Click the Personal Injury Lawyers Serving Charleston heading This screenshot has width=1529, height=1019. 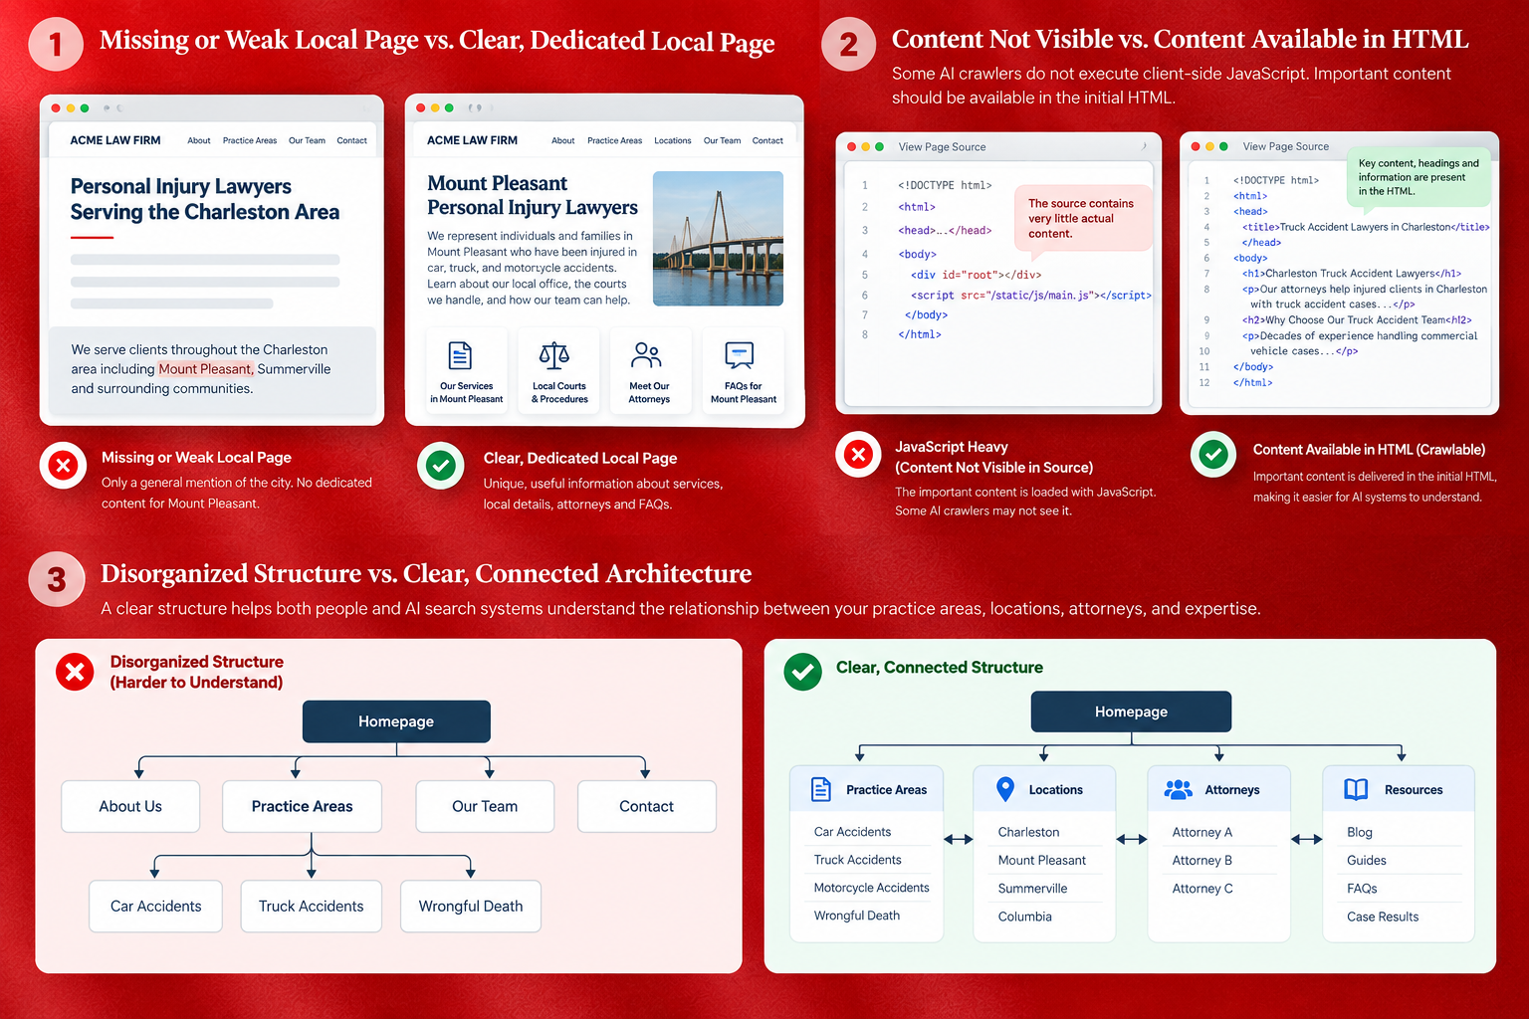204,199
